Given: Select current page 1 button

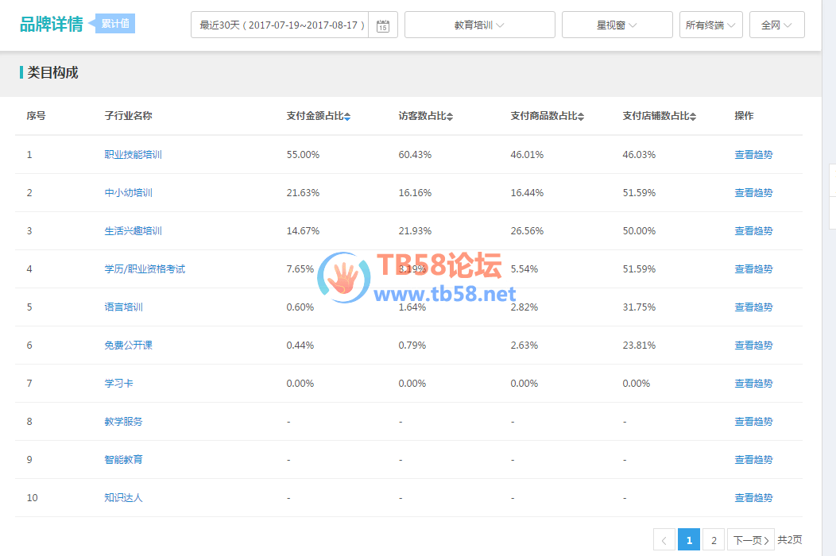Looking at the screenshot, I should point(689,540).
